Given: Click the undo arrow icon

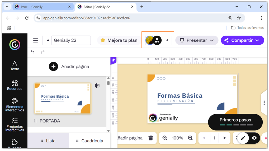Looking at the screenshot, I should point(33,52).
